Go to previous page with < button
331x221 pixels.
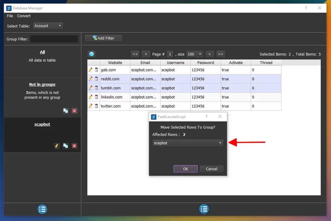coord(146,54)
